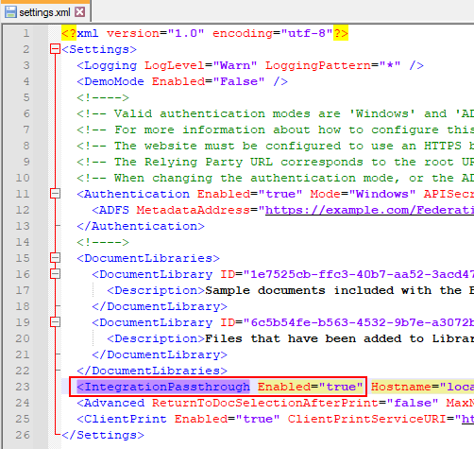Click the ADFS MetadataAddress attribute name

193,210
